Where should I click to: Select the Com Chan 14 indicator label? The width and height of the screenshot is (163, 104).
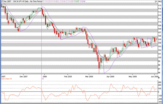[6, 79]
